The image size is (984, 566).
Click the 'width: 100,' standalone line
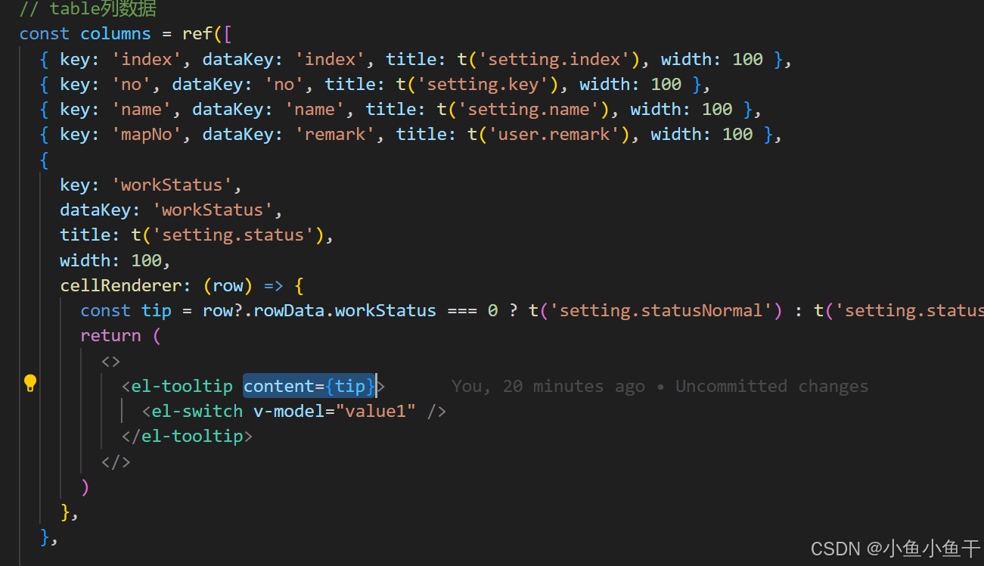click(x=116, y=260)
